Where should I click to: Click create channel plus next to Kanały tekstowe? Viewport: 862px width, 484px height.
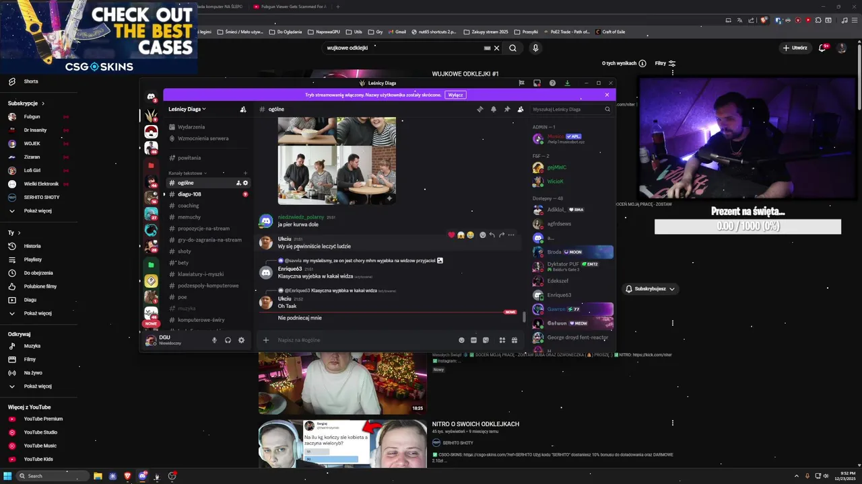pyautogui.click(x=245, y=173)
